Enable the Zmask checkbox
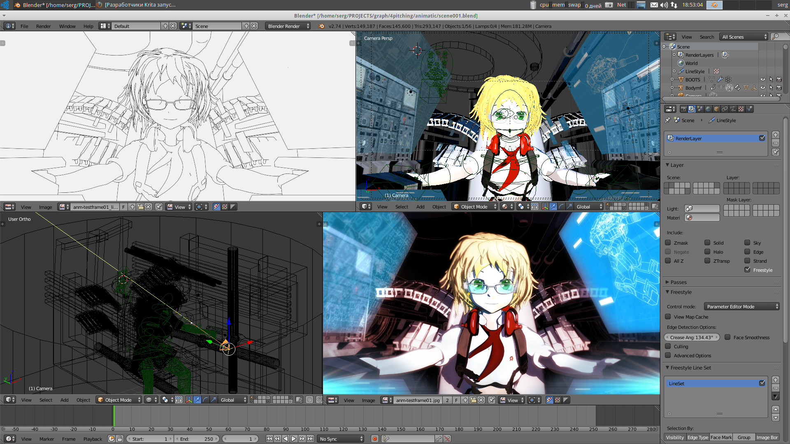The height and width of the screenshot is (444, 790). tap(668, 243)
